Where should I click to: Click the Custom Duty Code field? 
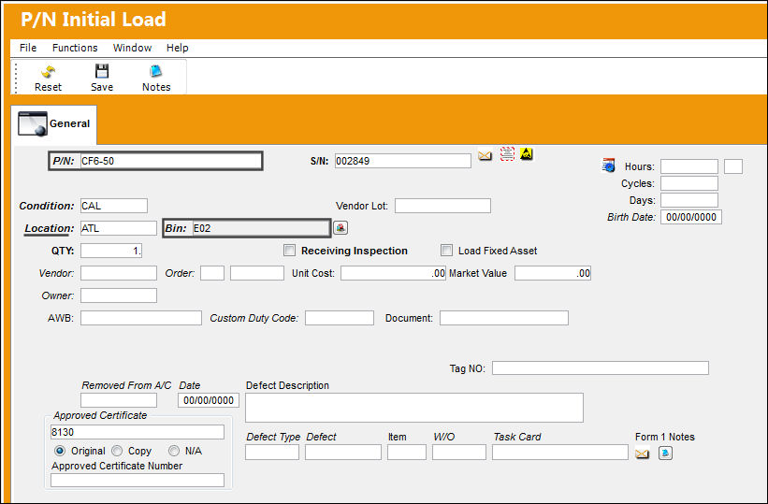pyautogui.click(x=340, y=318)
